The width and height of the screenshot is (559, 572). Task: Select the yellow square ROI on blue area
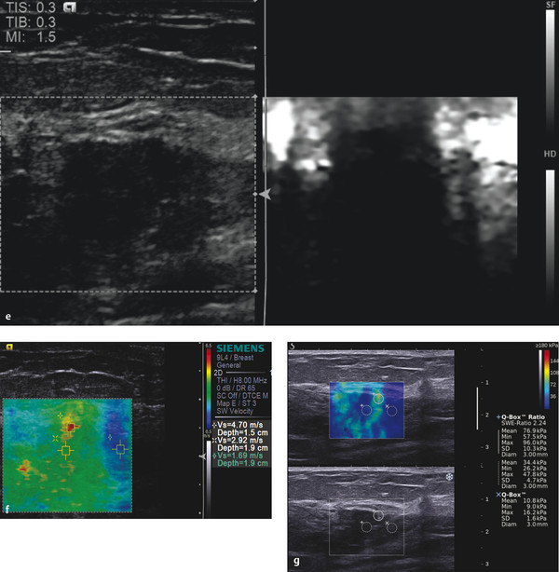tap(119, 450)
